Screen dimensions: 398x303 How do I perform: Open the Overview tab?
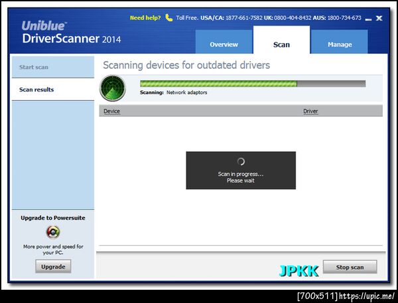(224, 42)
